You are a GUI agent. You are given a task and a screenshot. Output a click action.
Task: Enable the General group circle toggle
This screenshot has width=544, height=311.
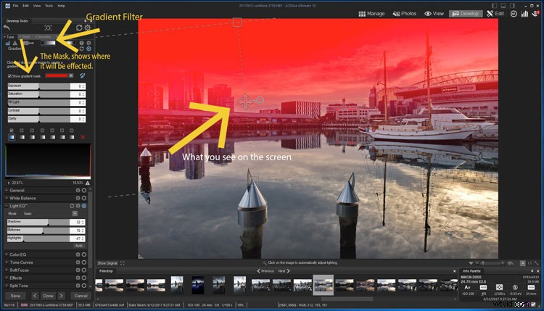pos(84,191)
